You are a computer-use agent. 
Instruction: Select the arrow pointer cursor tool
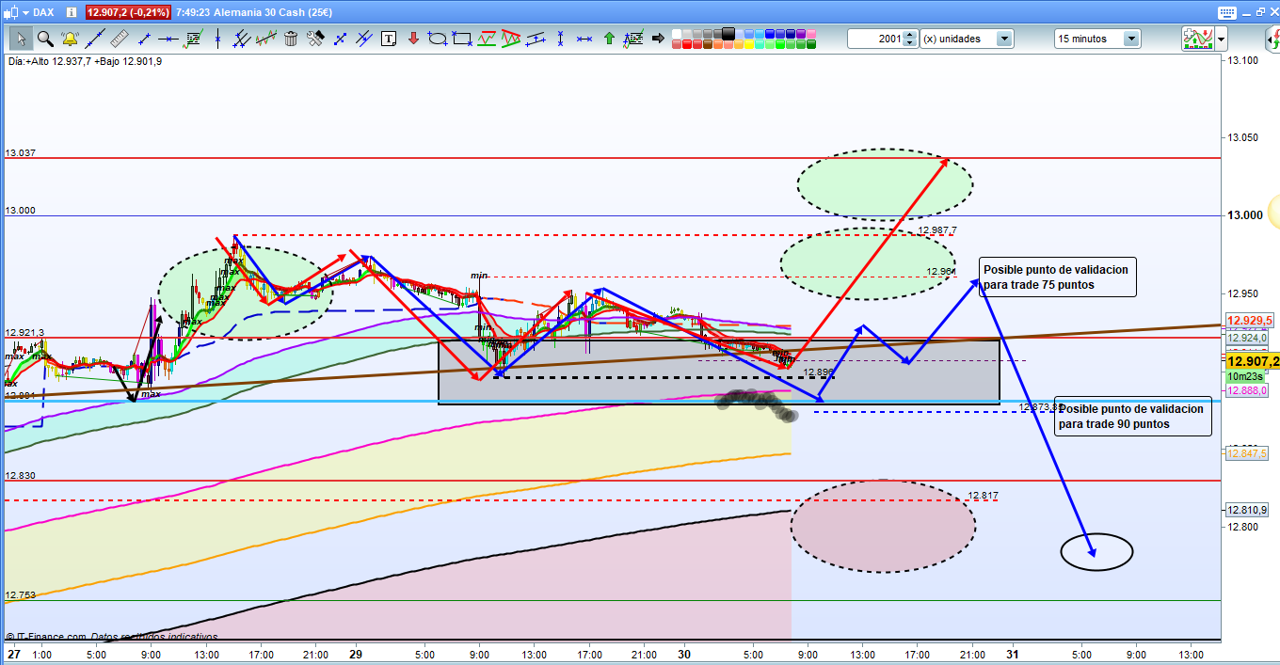(21, 39)
